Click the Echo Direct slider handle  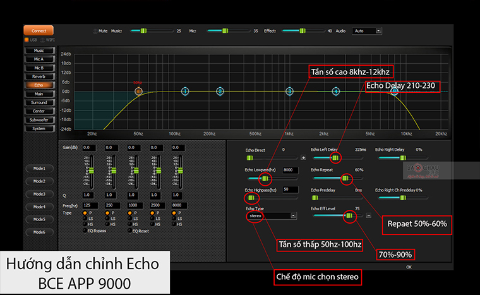pos(250,158)
